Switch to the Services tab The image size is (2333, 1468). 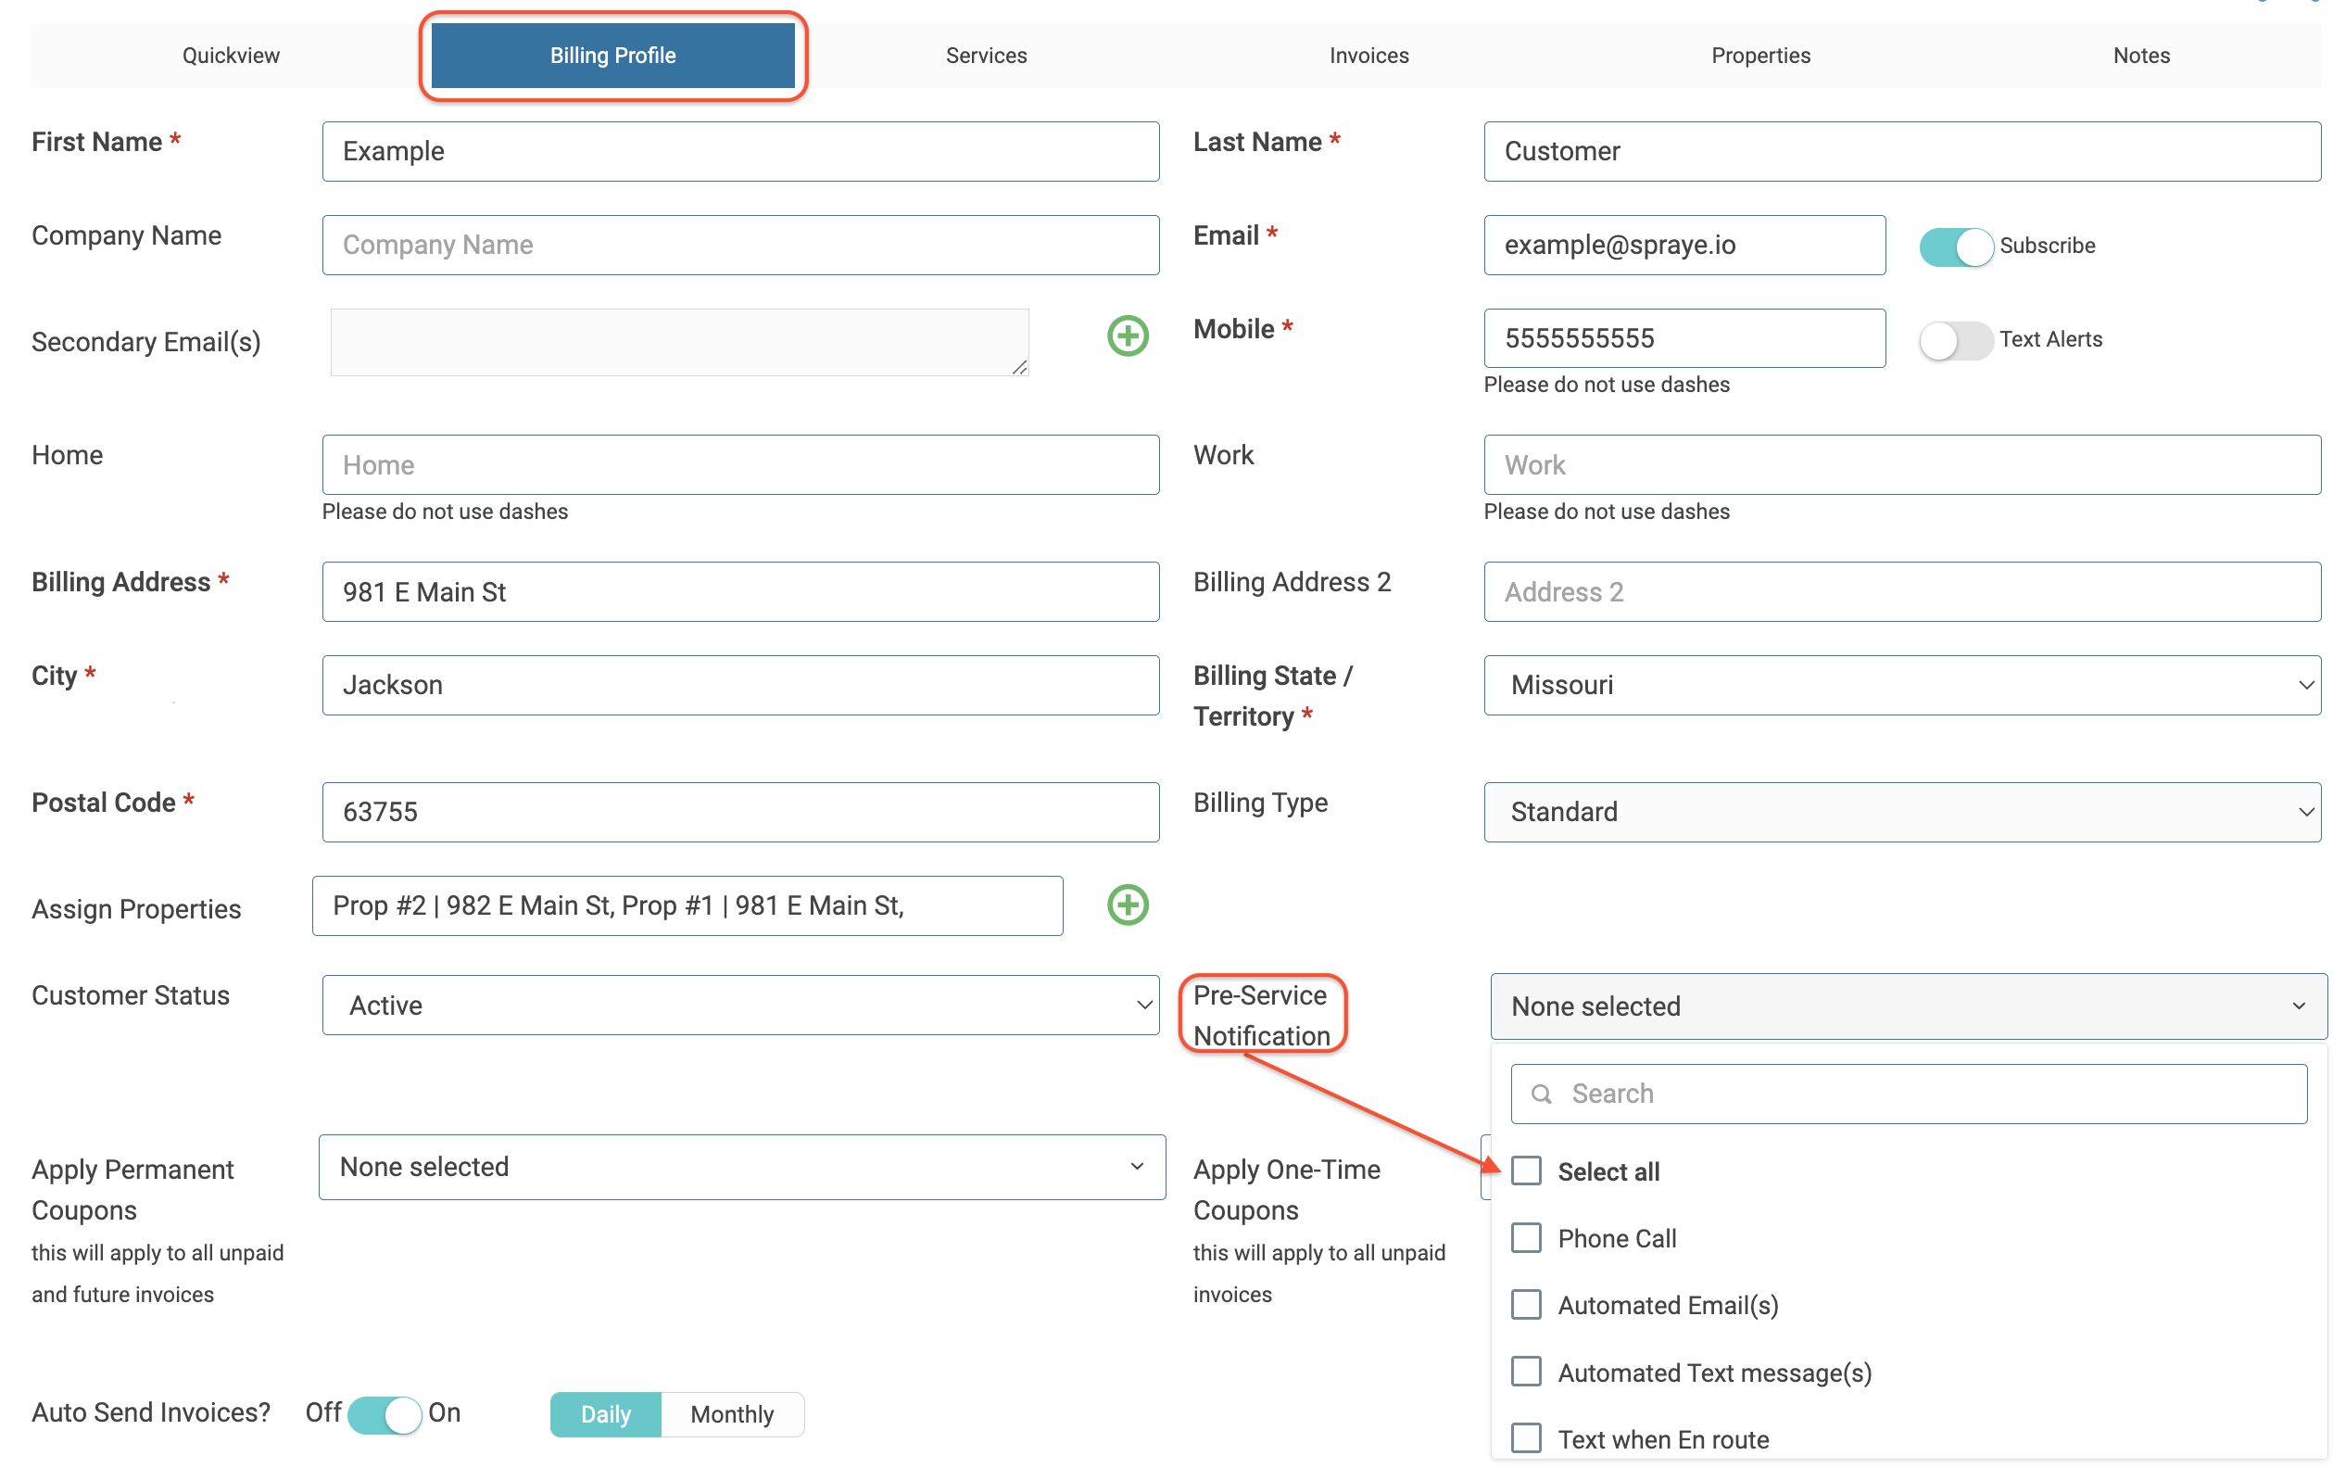click(985, 57)
